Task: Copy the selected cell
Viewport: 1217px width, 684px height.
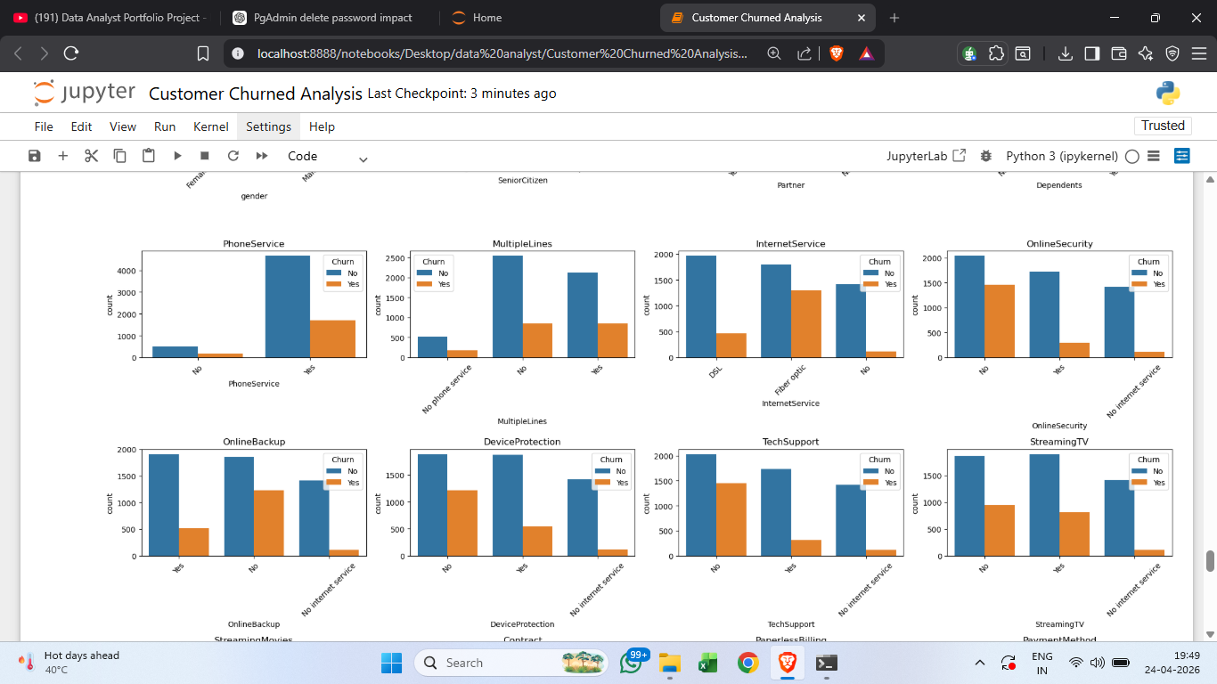Action: (119, 156)
